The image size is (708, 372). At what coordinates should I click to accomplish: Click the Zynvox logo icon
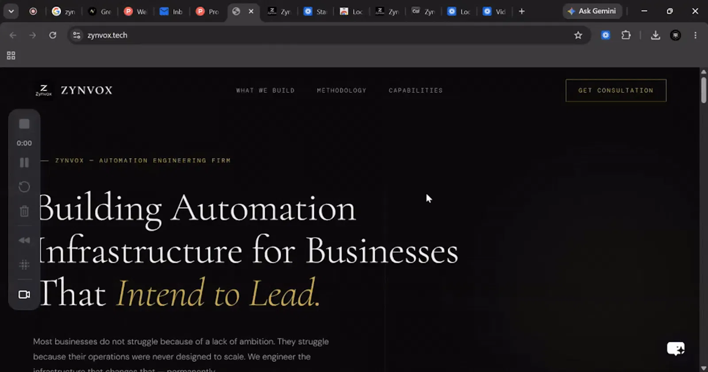[x=44, y=91]
